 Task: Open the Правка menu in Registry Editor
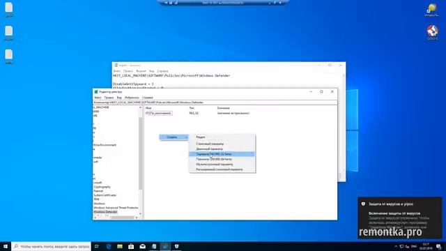[109, 98]
